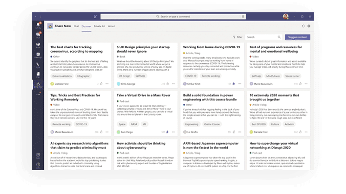Image resolution: width=346 pixels, height=194 pixels.
Task: Switch to the About tab
Action: coord(111,26)
